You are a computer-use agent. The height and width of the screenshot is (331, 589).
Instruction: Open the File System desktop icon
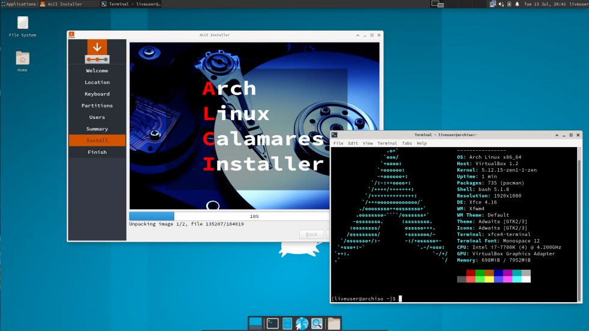[x=23, y=26]
